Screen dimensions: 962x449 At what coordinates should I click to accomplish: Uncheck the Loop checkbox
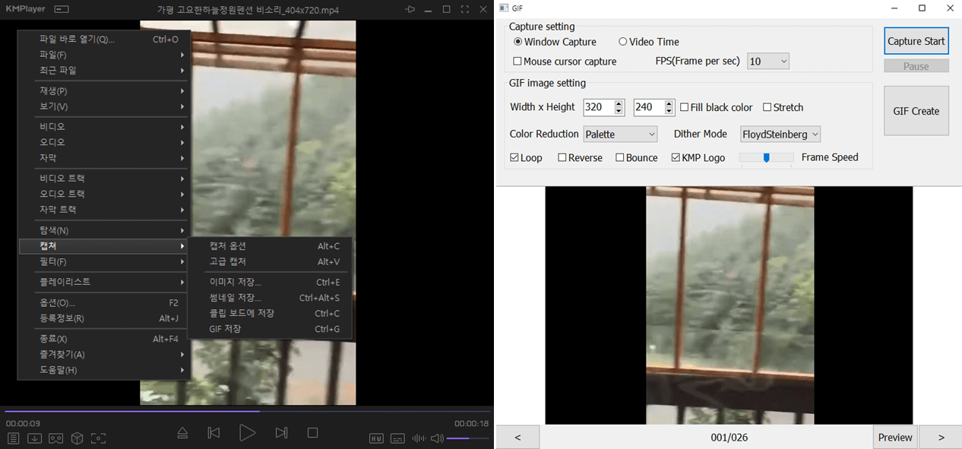[526, 158]
